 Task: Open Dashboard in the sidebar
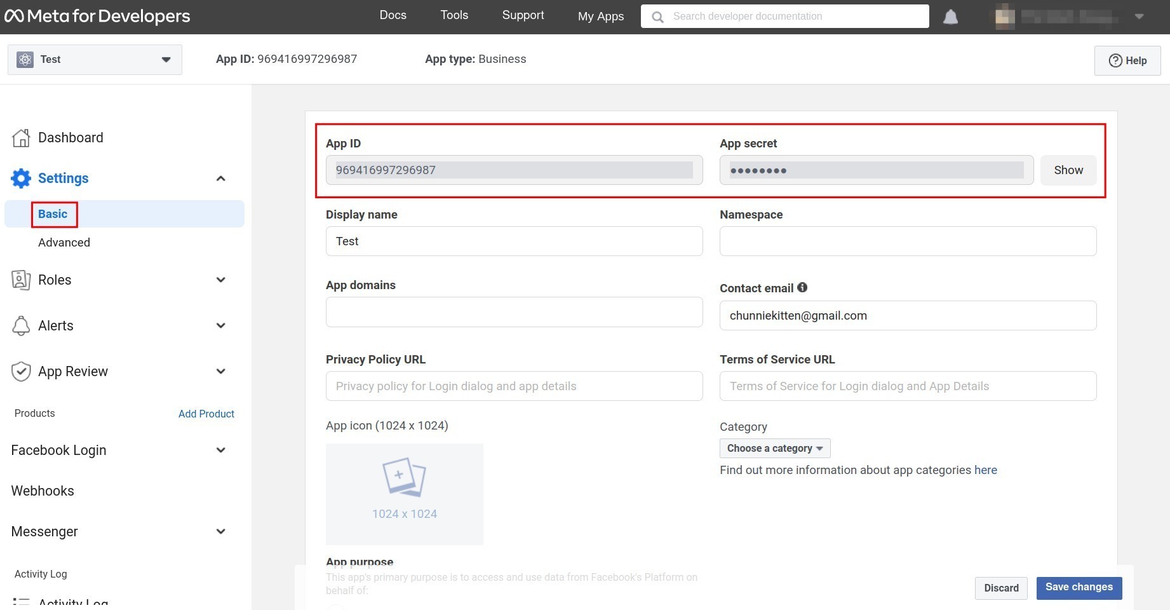pyautogui.click(x=71, y=138)
